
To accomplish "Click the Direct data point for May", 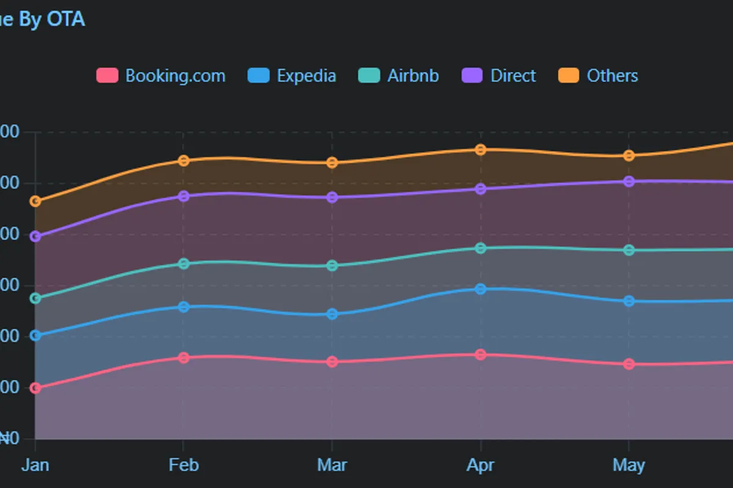I will point(629,181).
